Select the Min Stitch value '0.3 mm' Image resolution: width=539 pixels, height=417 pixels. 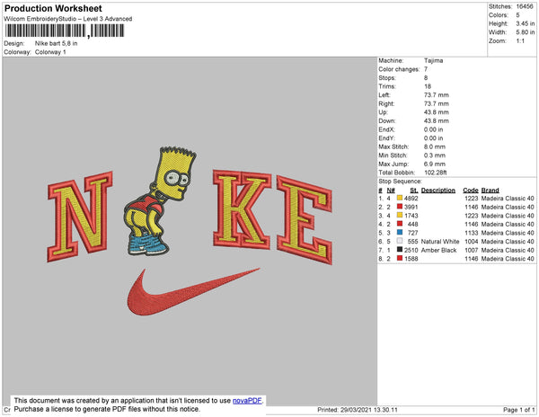[x=435, y=155]
